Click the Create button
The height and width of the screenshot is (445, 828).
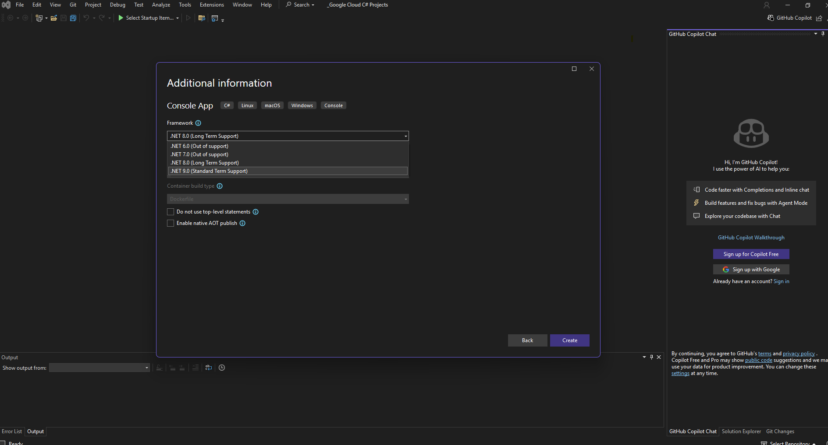(569, 340)
